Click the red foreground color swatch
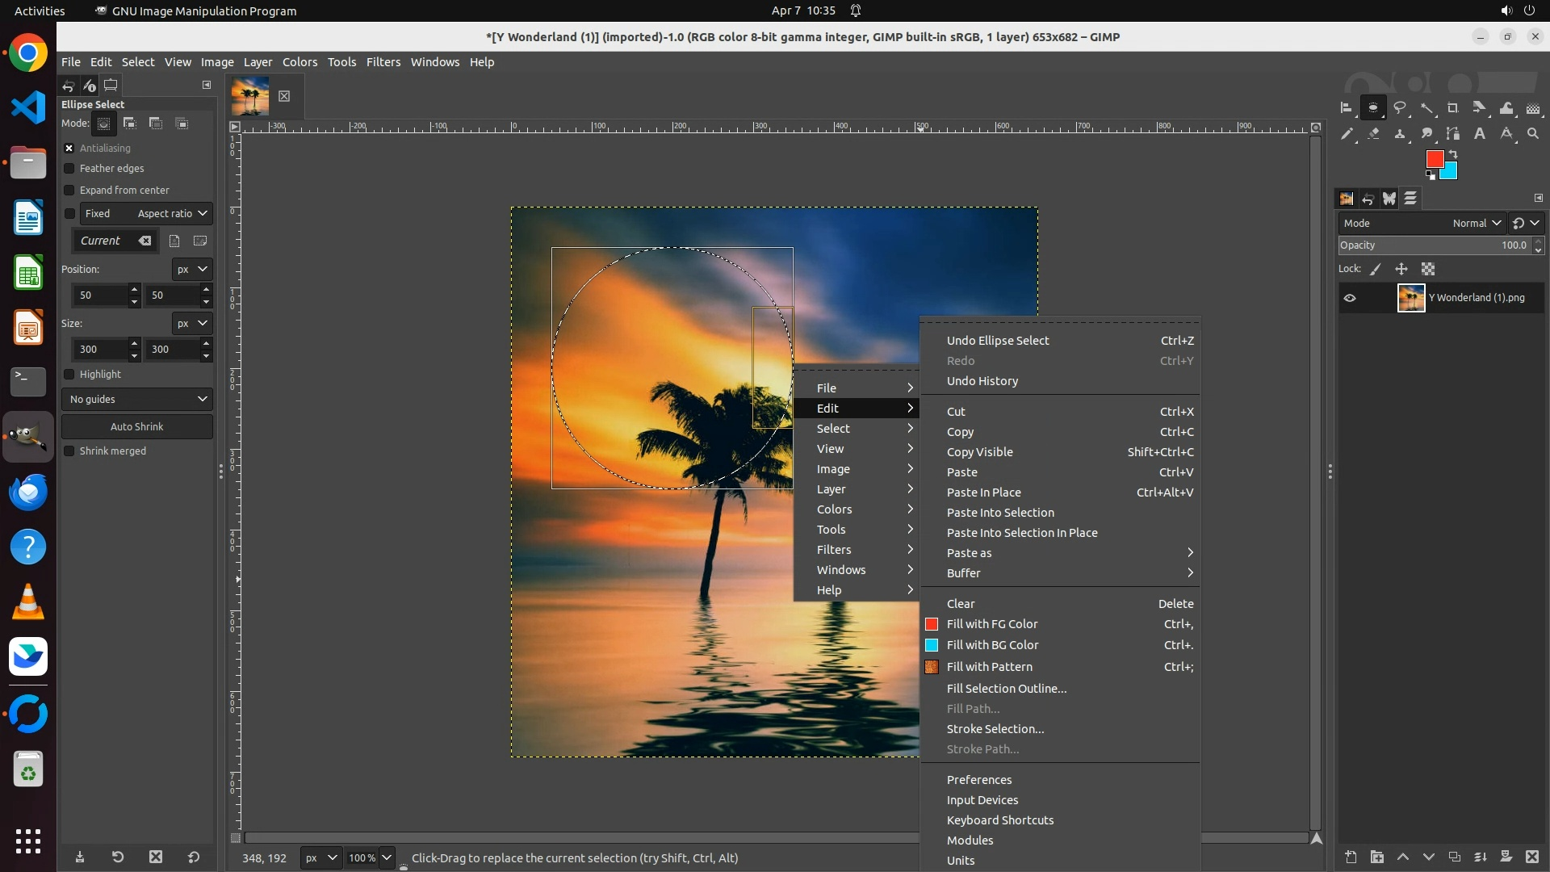 (1434, 158)
